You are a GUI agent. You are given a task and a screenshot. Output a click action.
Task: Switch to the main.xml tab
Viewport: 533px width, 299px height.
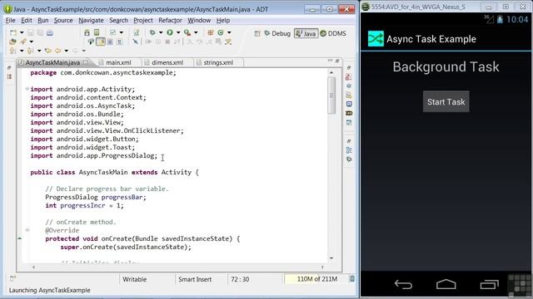coord(118,62)
